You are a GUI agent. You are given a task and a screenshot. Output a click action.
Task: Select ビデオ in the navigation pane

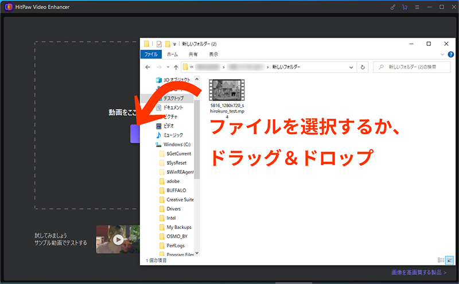click(x=168, y=126)
